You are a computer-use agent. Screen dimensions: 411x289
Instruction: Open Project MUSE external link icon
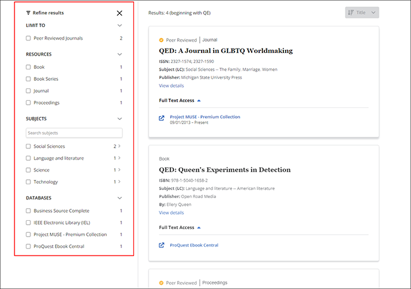(x=162, y=118)
